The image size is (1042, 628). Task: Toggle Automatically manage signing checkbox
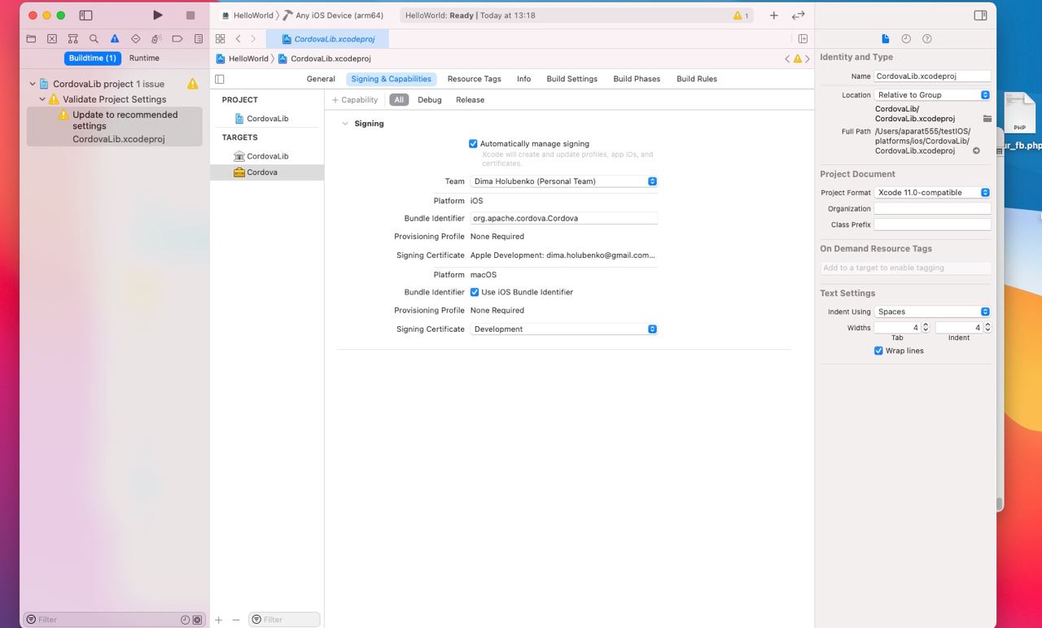point(473,144)
